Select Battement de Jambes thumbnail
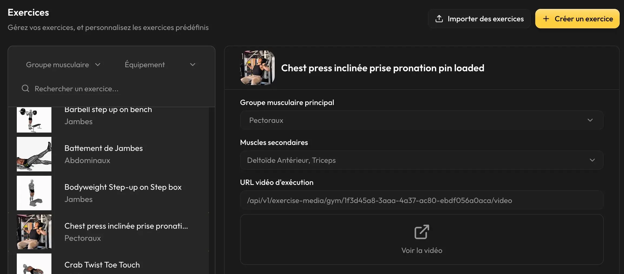This screenshot has height=274, width=624. [34, 154]
